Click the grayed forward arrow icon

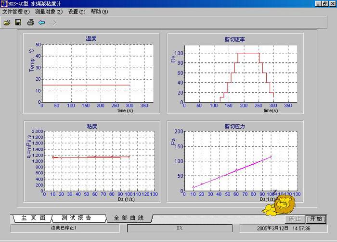[52, 22]
